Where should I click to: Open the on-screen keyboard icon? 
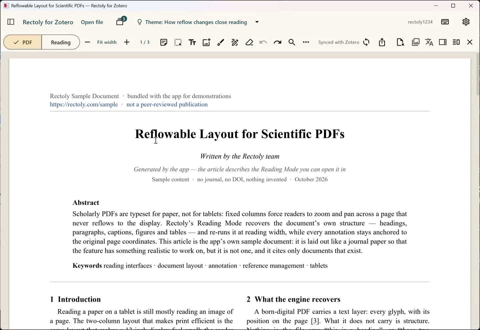point(445,22)
